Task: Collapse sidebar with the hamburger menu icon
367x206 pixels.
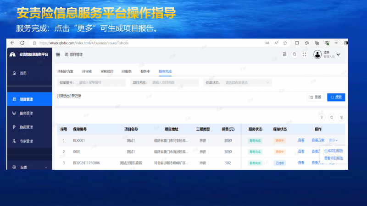Action: [58, 54]
